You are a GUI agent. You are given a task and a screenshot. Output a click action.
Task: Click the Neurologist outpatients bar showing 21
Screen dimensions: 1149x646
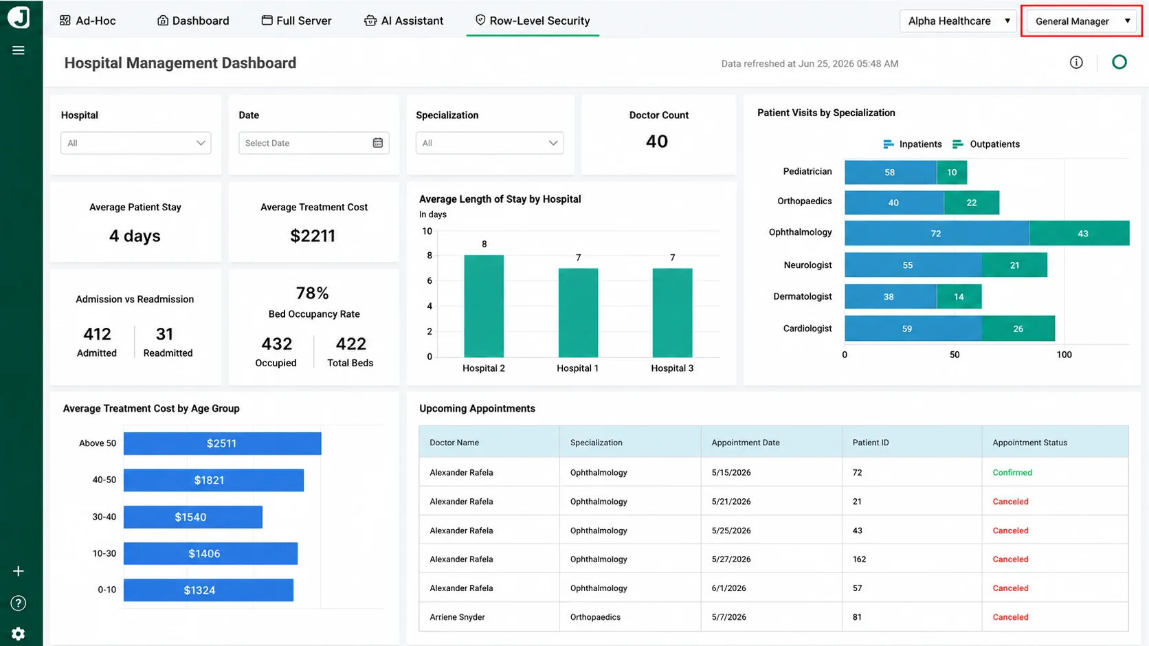1014,265
